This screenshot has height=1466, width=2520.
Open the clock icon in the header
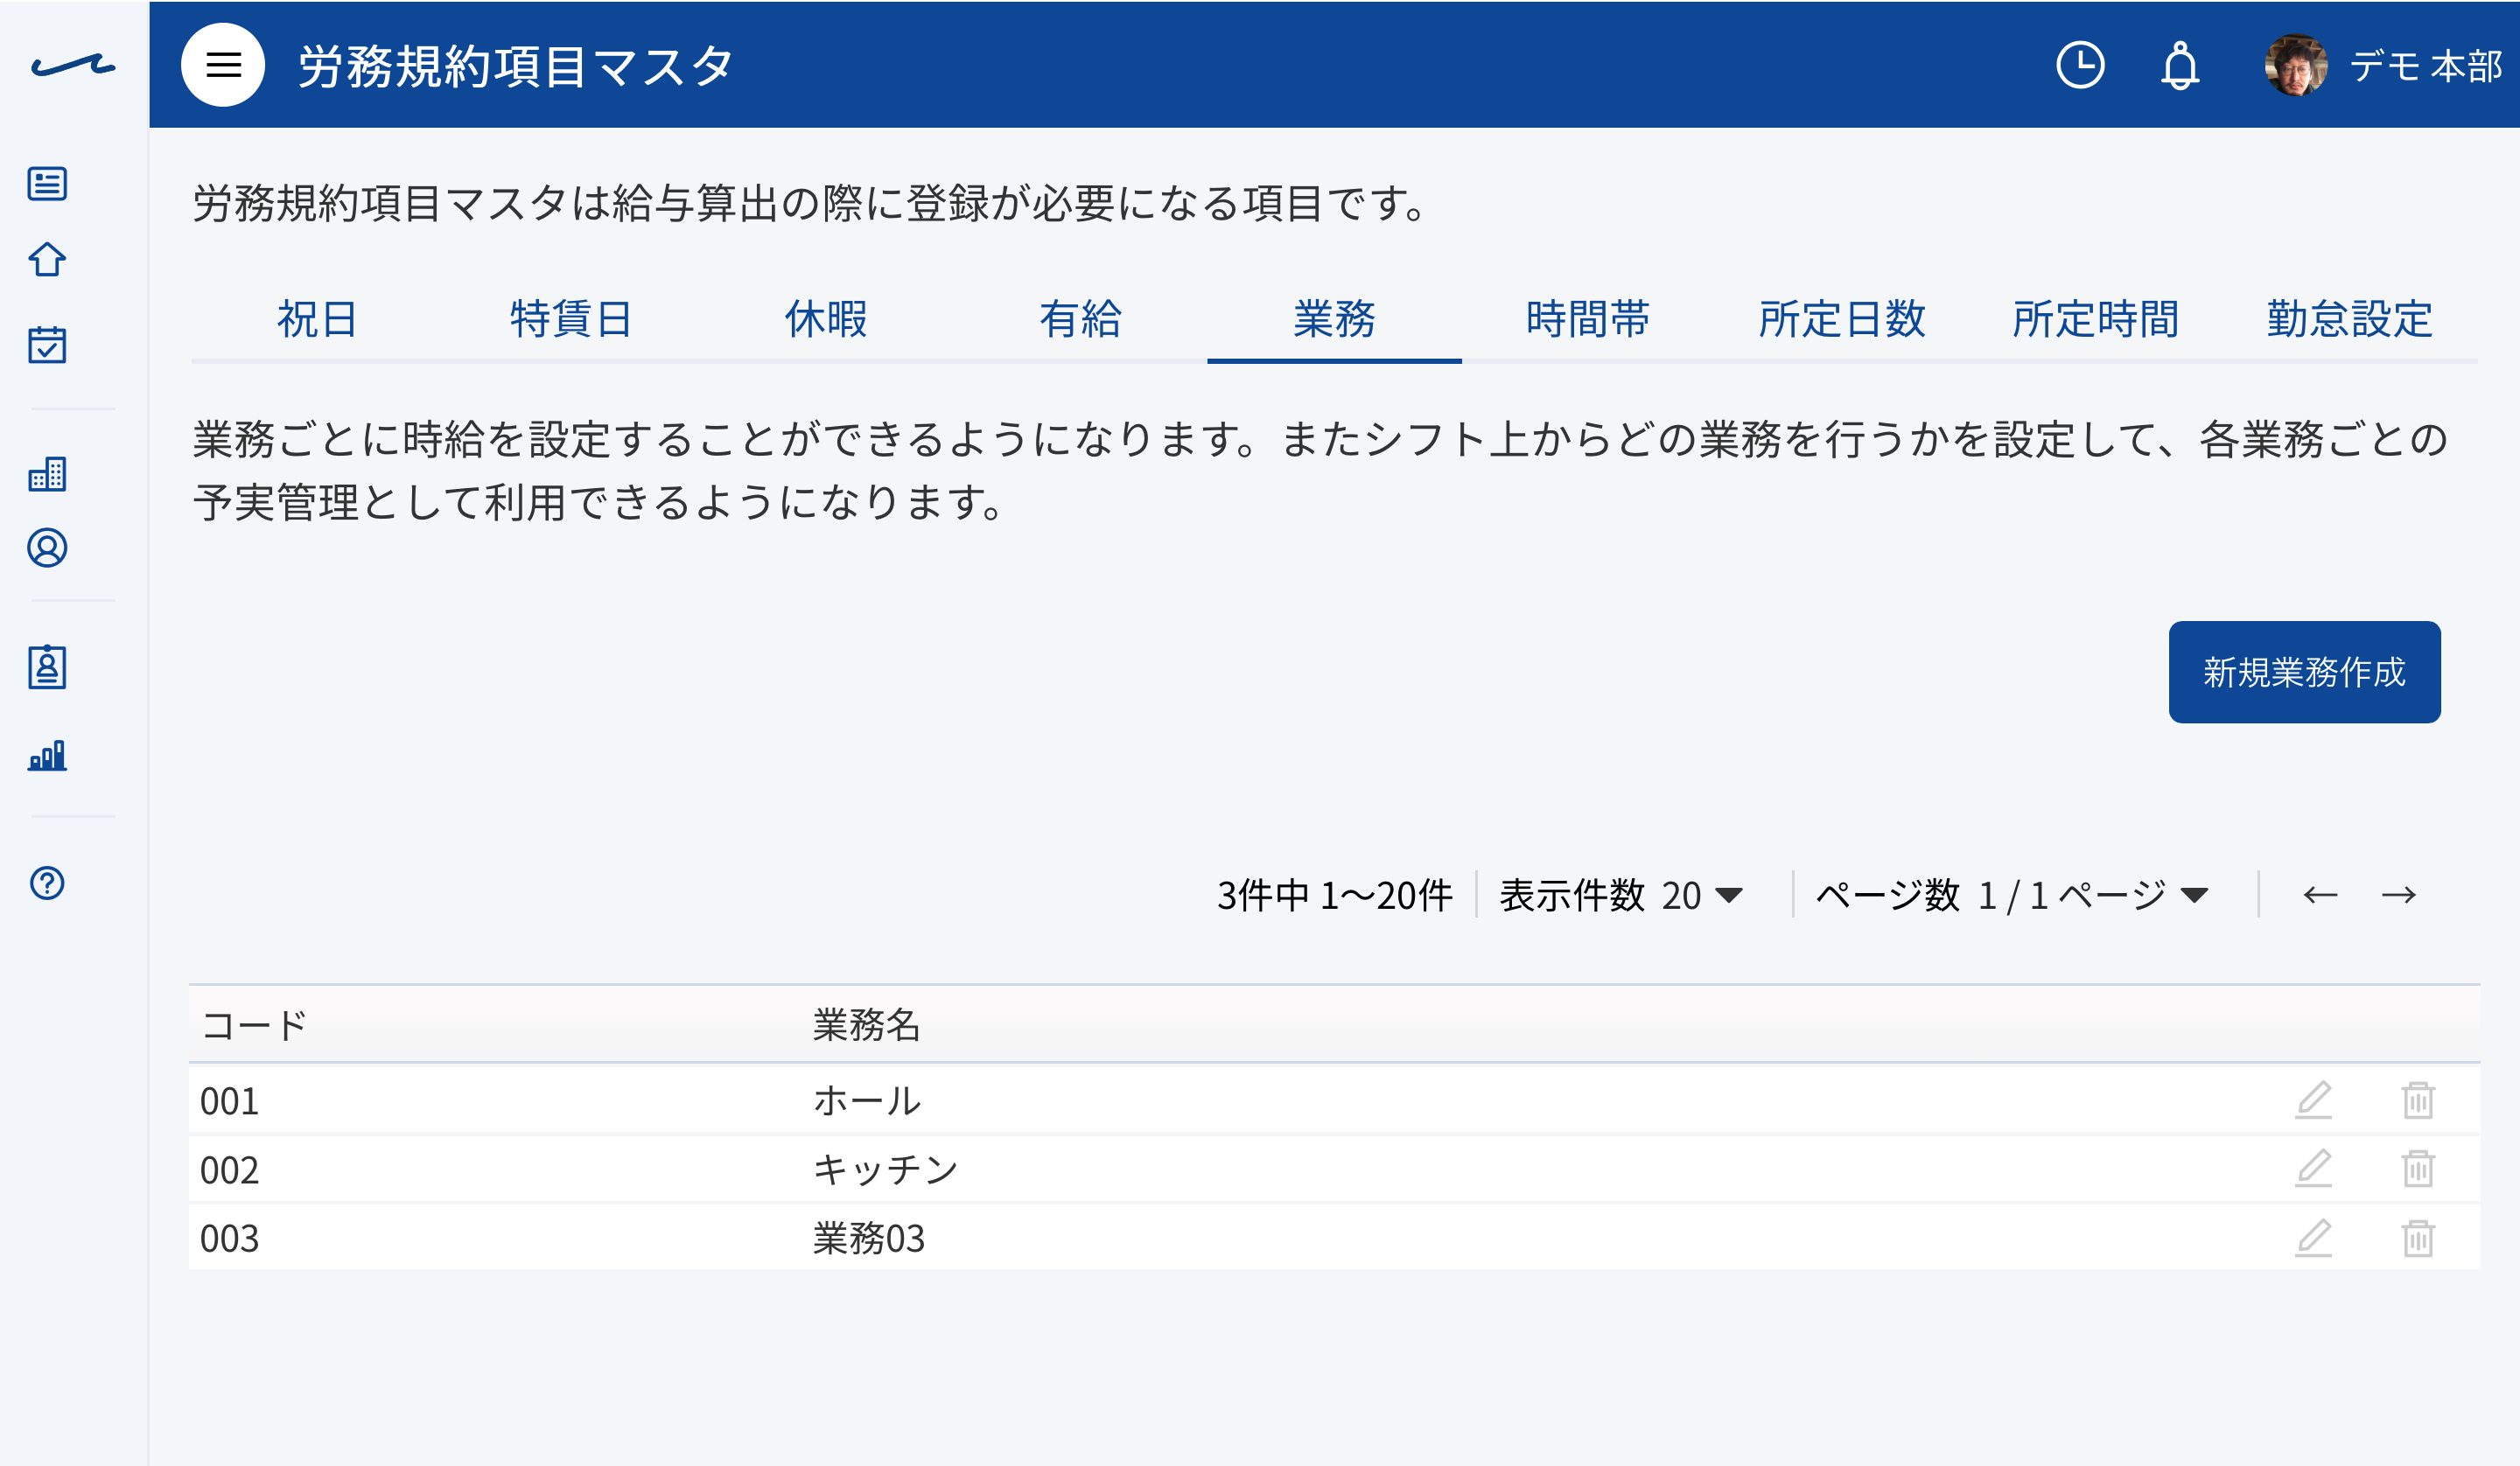point(2080,65)
